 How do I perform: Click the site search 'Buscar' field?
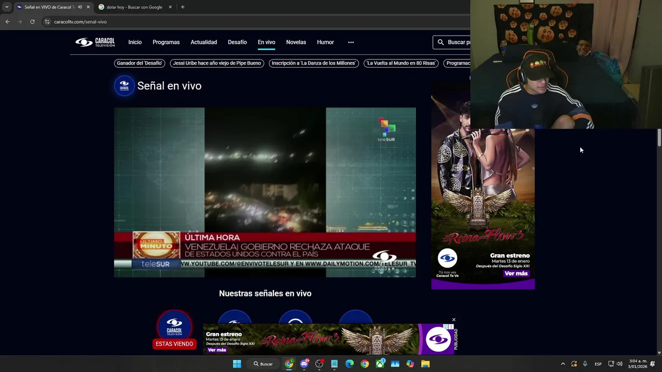click(452, 42)
